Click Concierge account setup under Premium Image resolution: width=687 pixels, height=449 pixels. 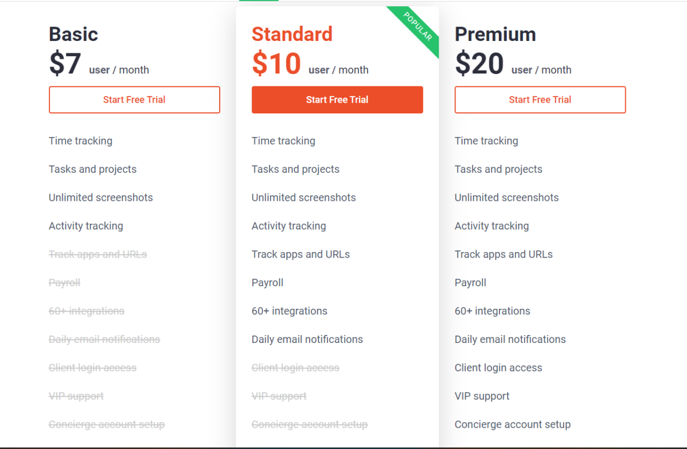[512, 425]
